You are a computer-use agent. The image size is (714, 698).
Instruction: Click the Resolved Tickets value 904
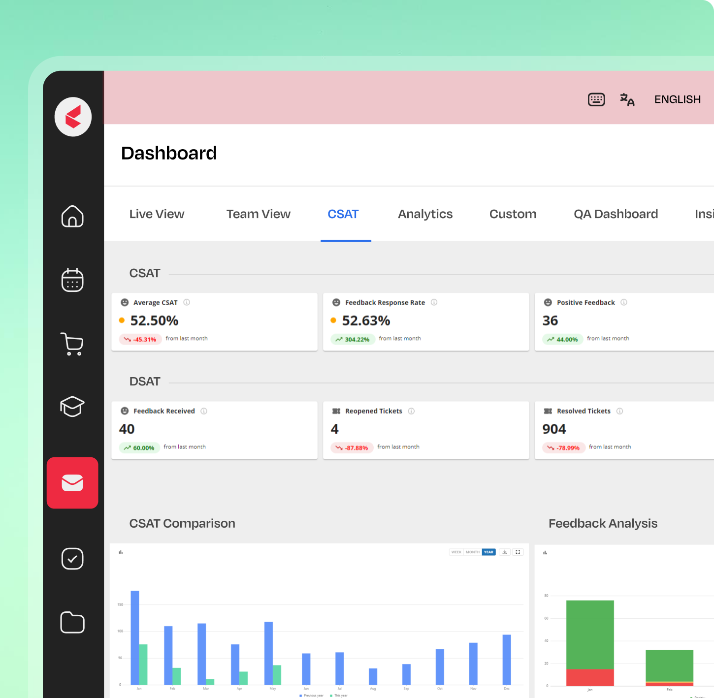(554, 429)
